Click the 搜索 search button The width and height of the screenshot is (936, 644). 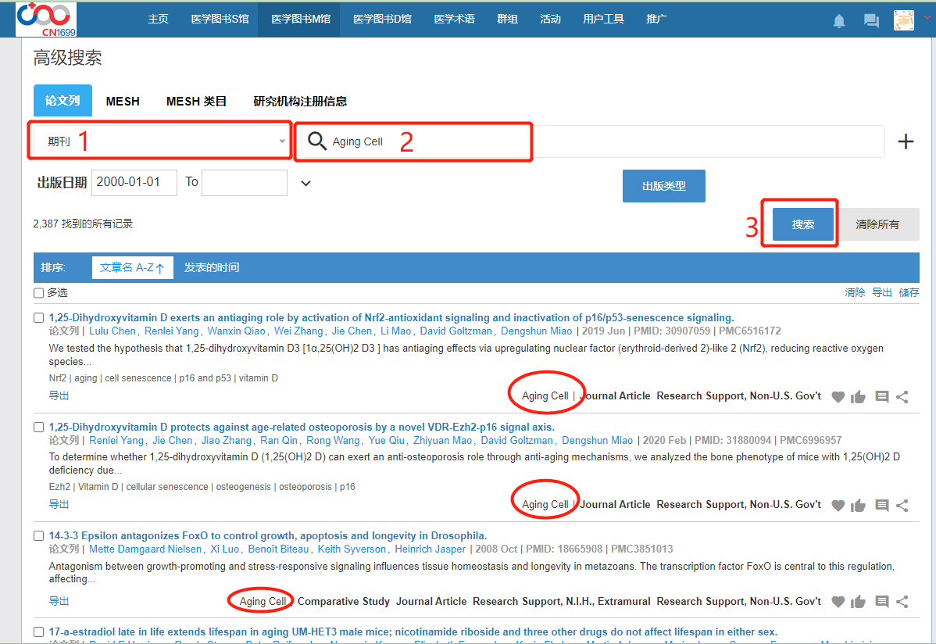point(802,224)
